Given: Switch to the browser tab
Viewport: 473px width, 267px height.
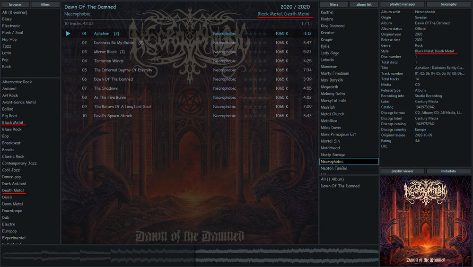Looking at the screenshot, I should coord(16,5).
